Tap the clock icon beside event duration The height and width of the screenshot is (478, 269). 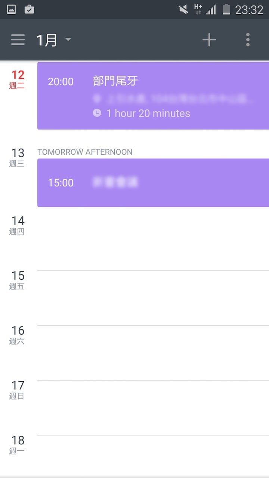97,113
